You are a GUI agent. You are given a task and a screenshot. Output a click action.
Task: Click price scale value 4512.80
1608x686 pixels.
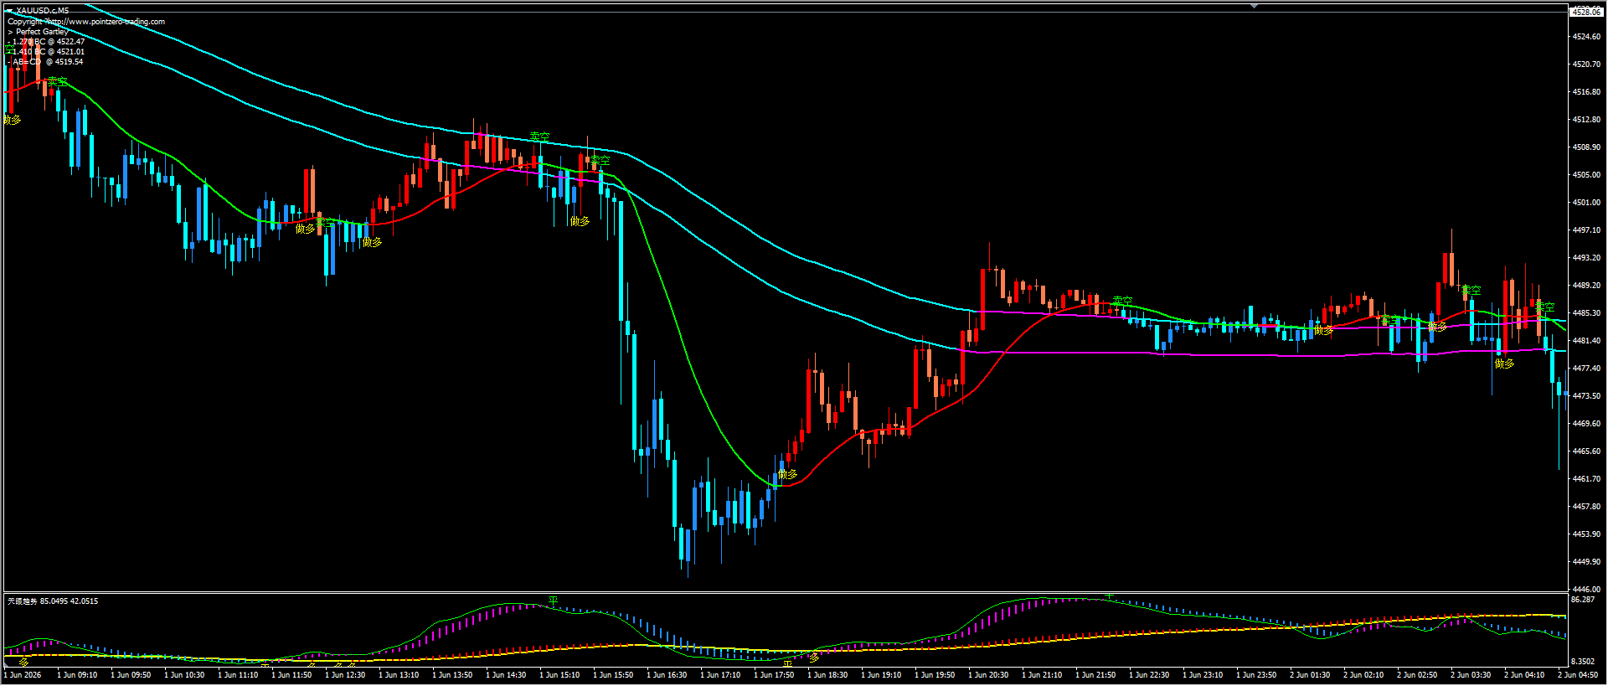(x=1586, y=120)
